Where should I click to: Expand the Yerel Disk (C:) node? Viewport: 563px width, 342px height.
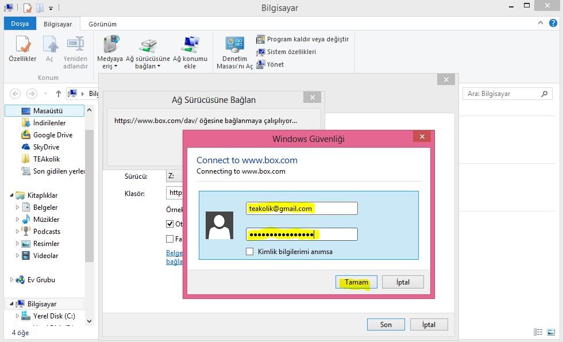(x=17, y=316)
